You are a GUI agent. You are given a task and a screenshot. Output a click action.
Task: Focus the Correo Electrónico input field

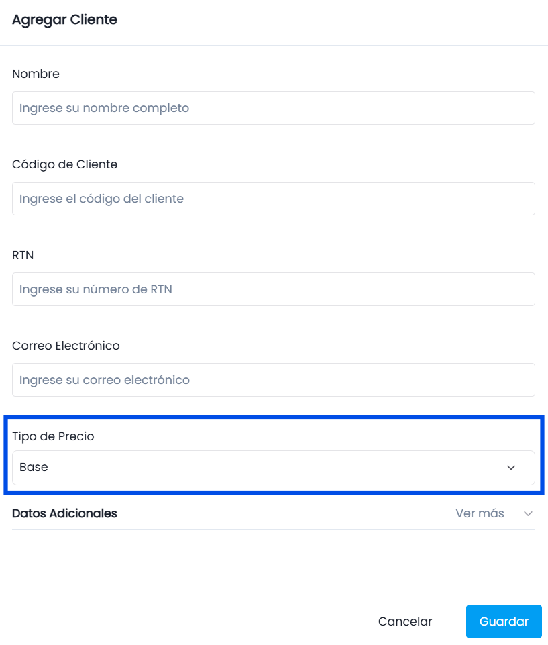pos(274,380)
